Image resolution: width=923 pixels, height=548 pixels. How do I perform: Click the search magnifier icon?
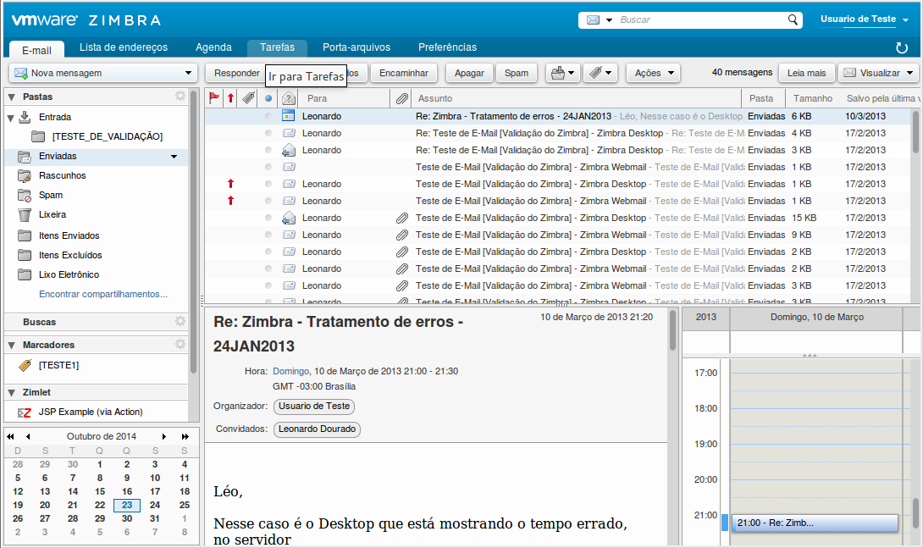[793, 19]
